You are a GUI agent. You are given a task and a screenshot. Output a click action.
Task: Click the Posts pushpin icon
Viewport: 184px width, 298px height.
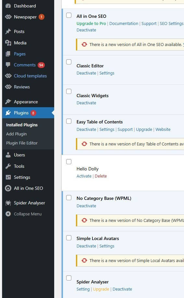[8, 31]
